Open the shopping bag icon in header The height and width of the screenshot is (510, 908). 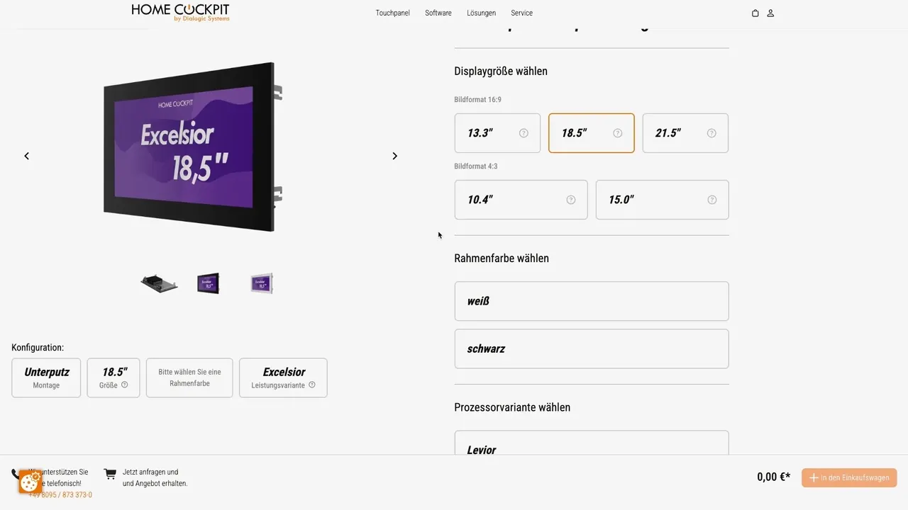click(755, 13)
